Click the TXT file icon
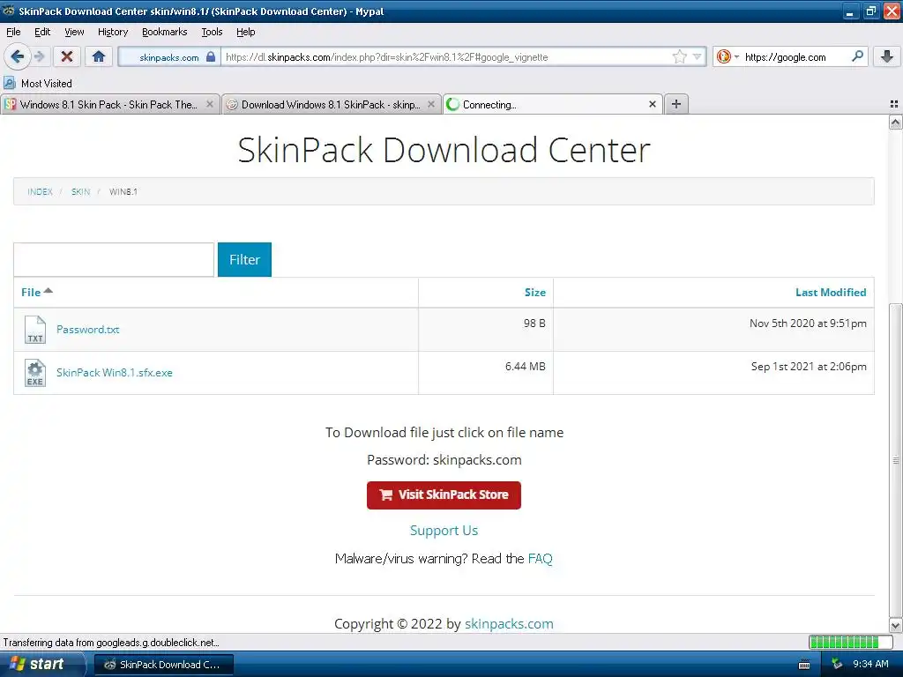The image size is (903, 677). (x=35, y=330)
